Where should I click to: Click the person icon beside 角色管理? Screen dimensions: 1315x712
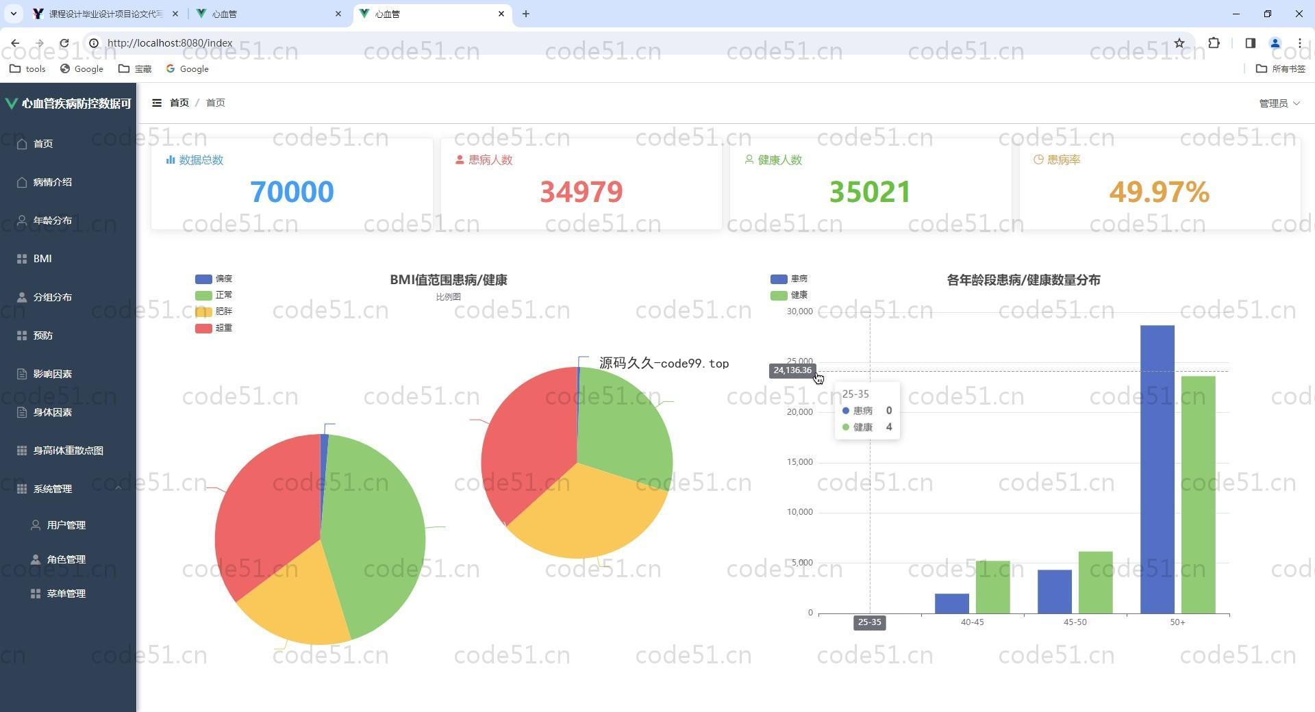36,559
